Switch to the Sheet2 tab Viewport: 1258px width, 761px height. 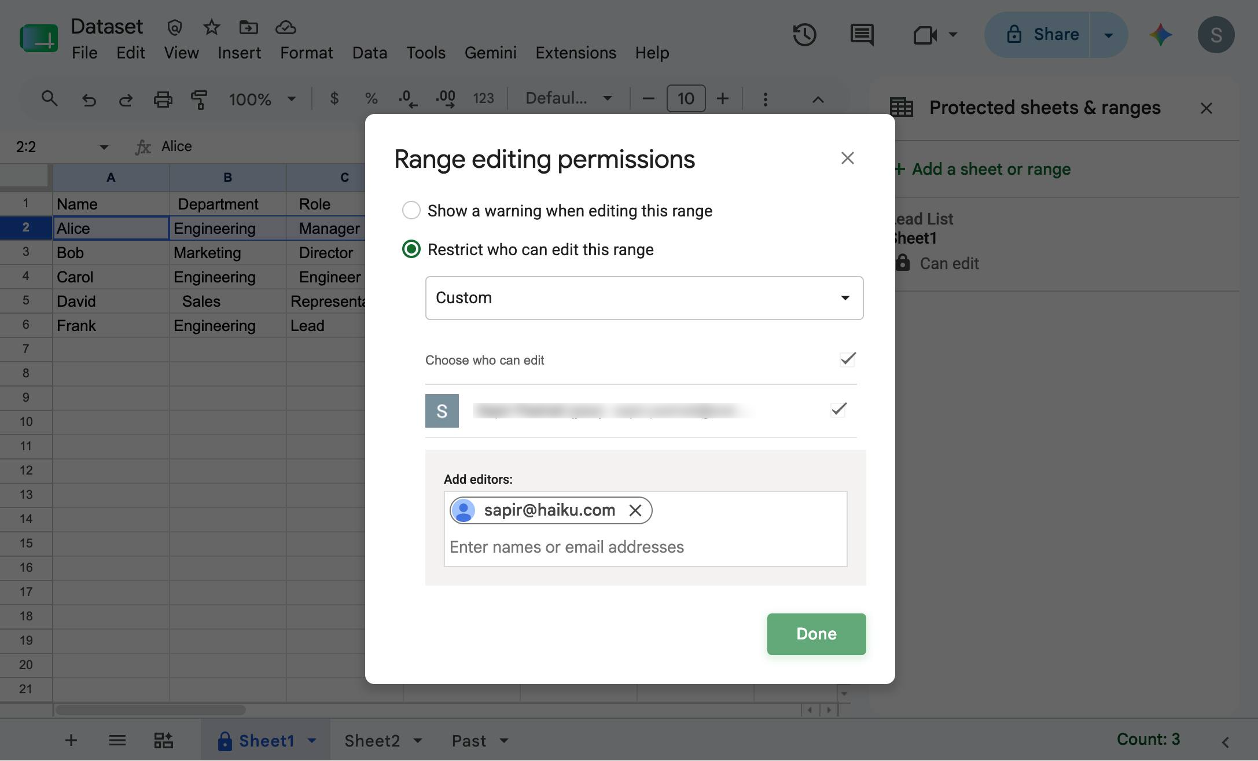[372, 741]
